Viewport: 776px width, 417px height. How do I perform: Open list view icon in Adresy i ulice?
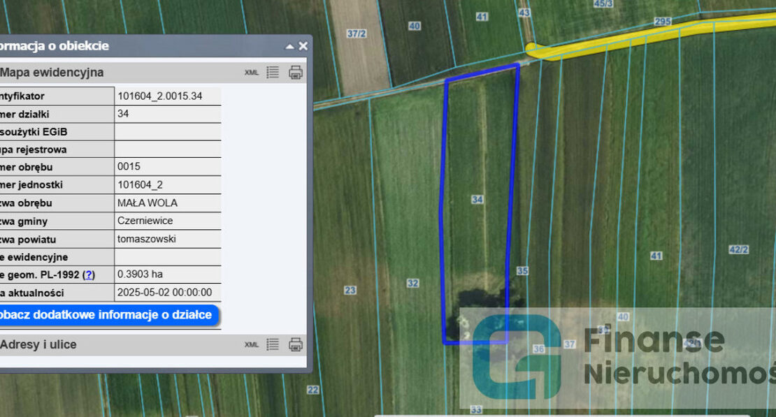[273, 344]
